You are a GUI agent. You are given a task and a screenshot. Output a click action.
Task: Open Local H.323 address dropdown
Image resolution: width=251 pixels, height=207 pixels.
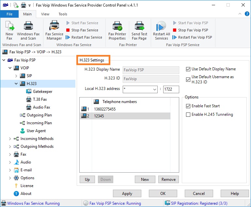tap(154, 90)
